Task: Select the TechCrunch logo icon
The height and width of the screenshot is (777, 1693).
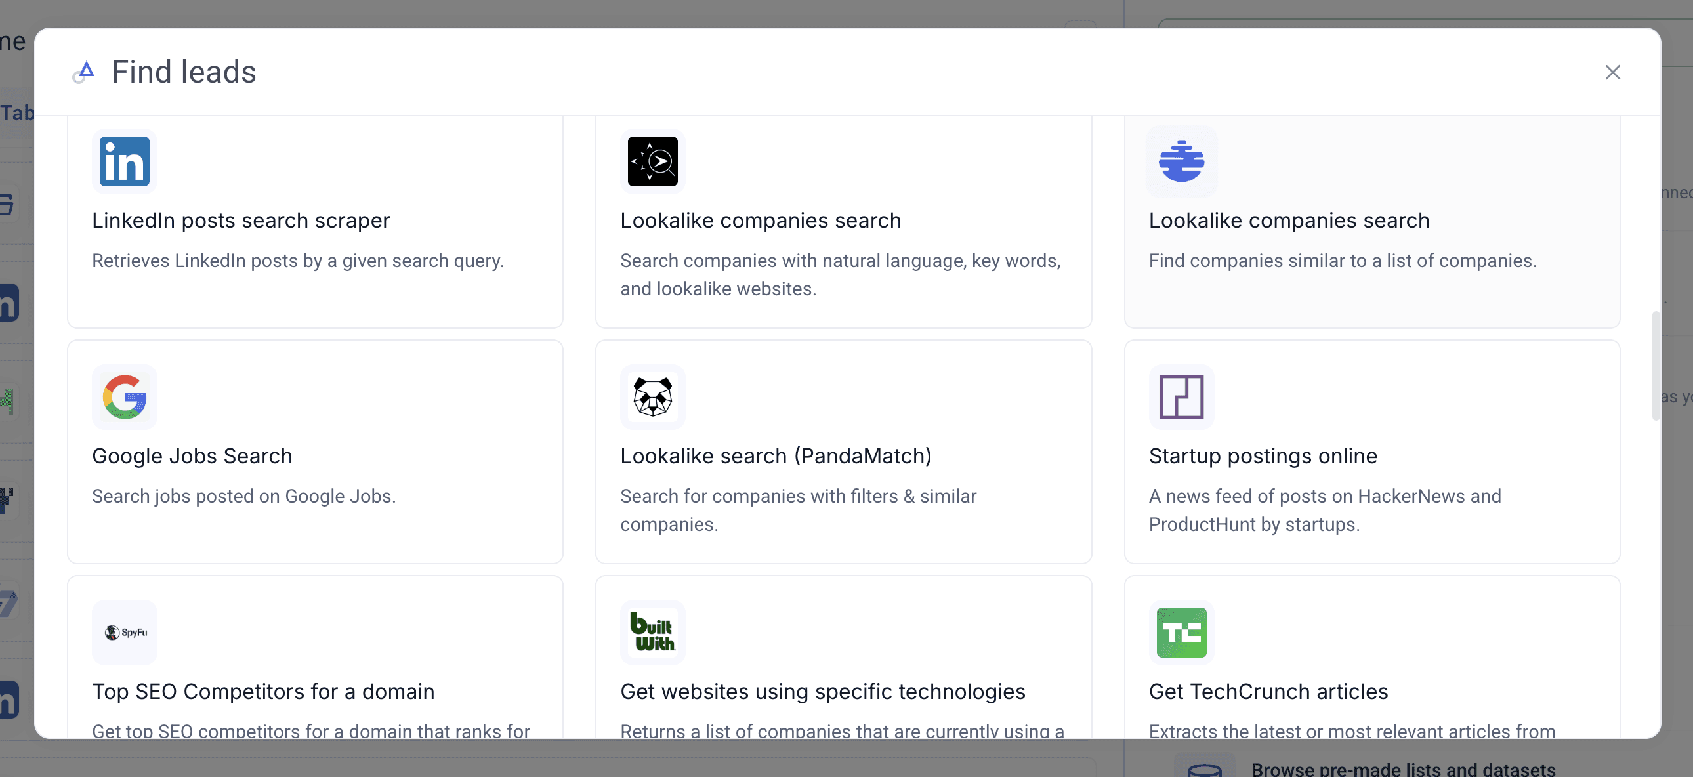Action: (1181, 633)
